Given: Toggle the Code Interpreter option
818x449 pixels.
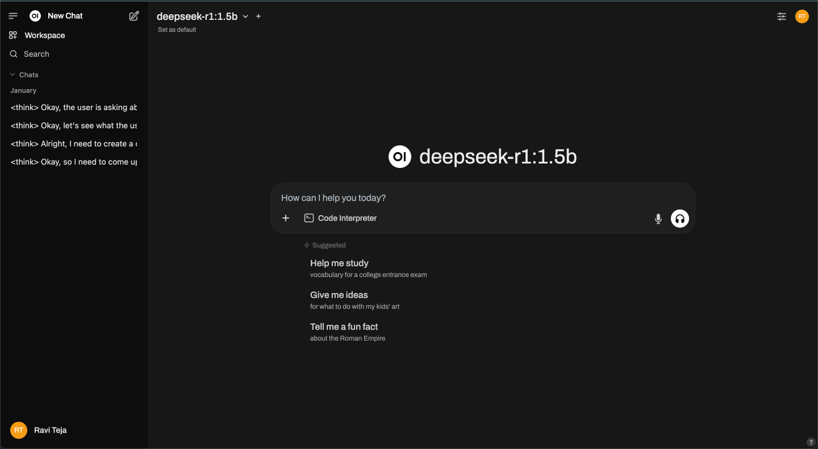Looking at the screenshot, I should [340, 218].
